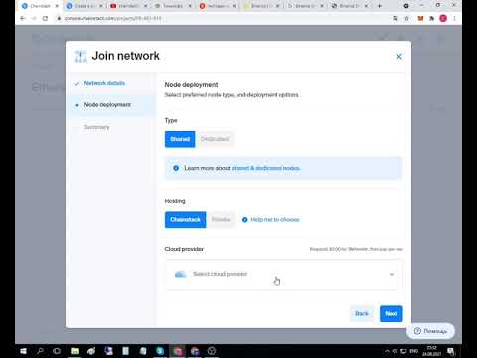Viewport: 477px width, 358px height.
Task: Click the Join network header icon
Action: [80, 57]
